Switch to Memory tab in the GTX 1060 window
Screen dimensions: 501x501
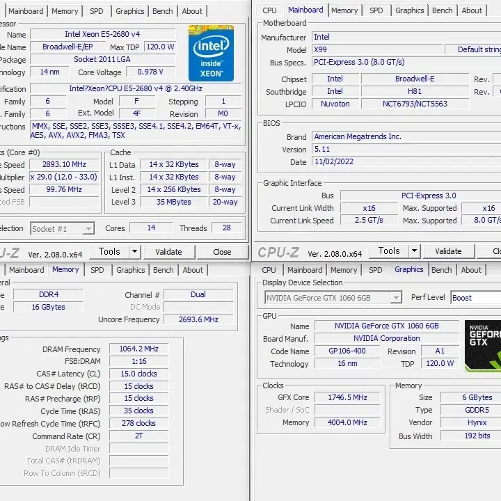click(344, 270)
